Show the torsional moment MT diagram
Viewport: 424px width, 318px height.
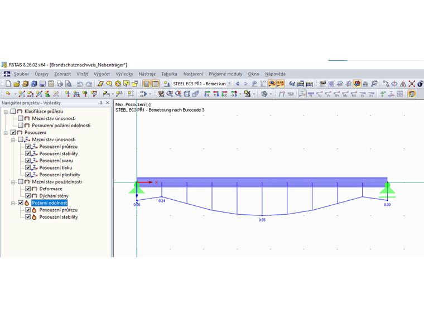click(x=336, y=94)
